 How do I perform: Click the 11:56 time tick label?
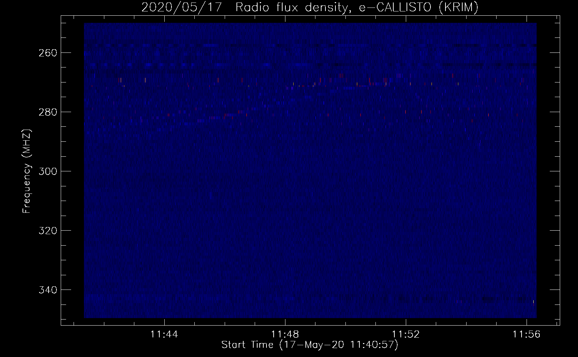[x=527, y=335]
